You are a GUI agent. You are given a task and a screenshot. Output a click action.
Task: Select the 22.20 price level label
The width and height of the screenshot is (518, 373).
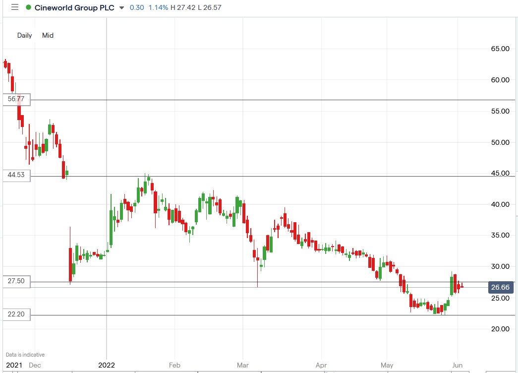16,314
